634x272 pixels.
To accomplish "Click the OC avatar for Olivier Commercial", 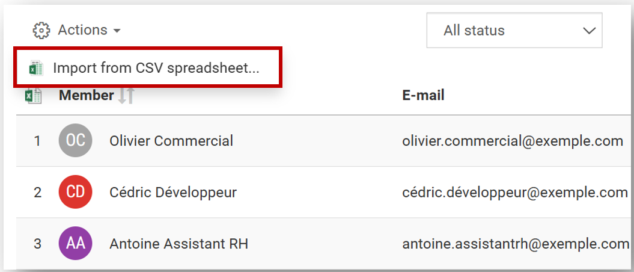I will tap(75, 140).
